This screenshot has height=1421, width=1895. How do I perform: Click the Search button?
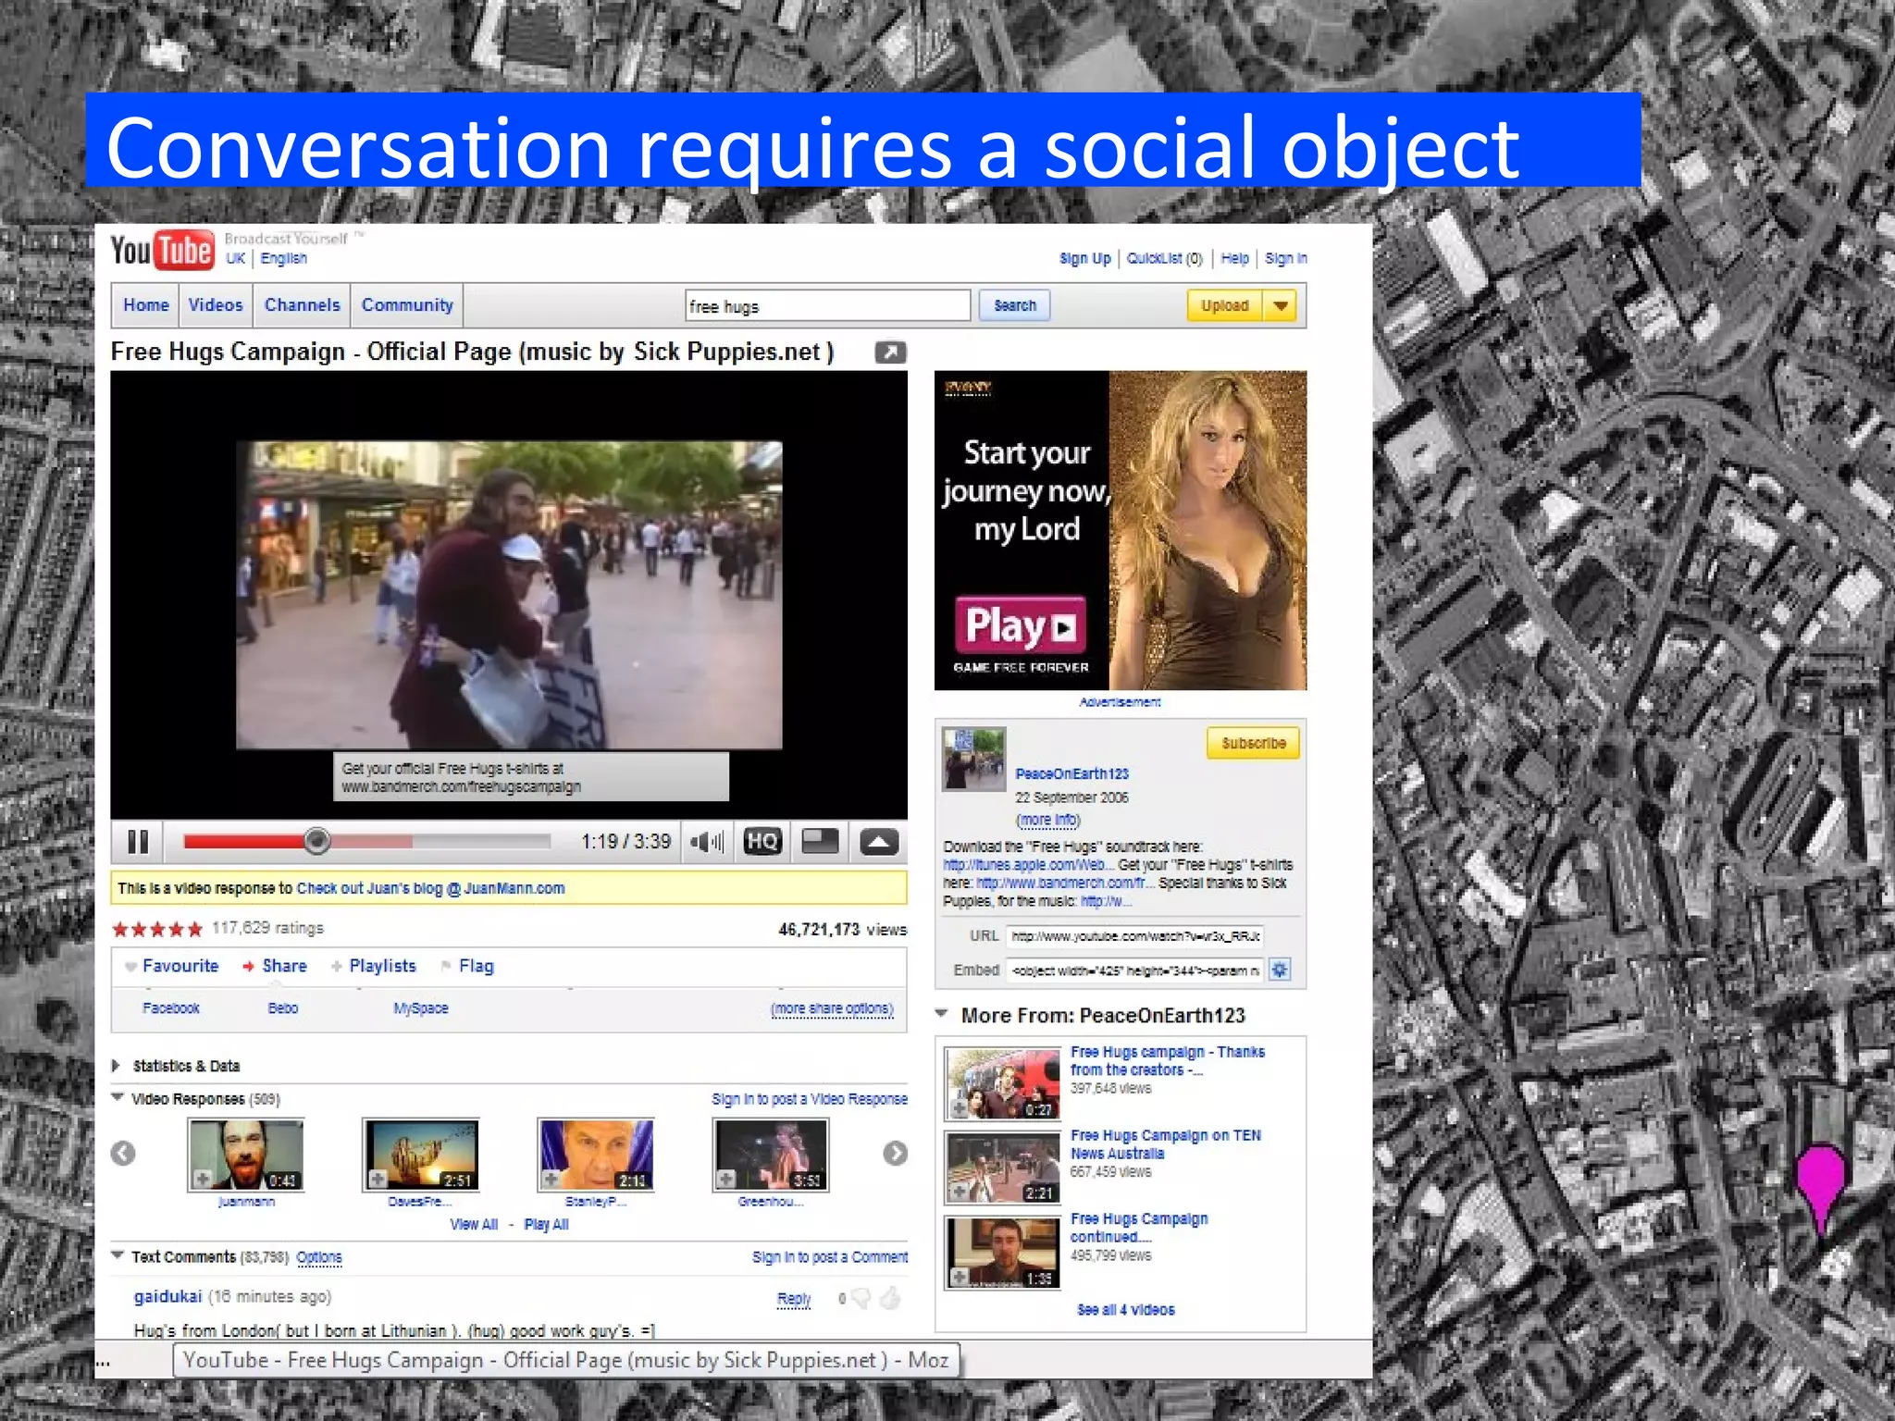coord(1014,305)
